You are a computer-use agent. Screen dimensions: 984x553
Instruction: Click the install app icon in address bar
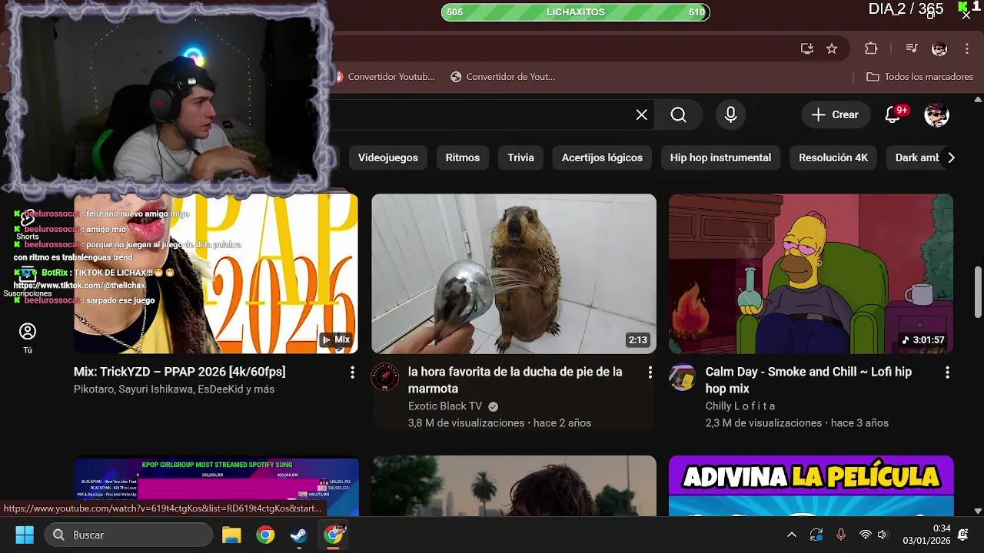(x=806, y=48)
